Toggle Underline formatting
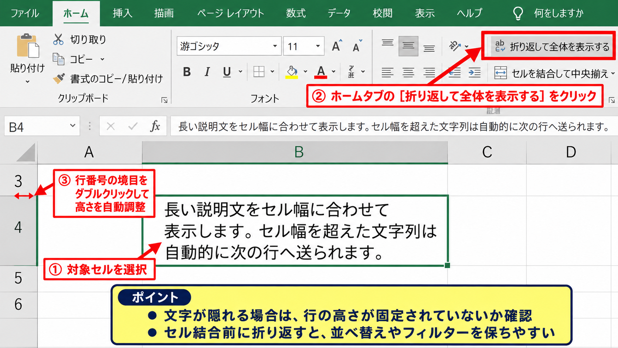Image resolution: width=618 pixels, height=348 pixels. (227, 72)
